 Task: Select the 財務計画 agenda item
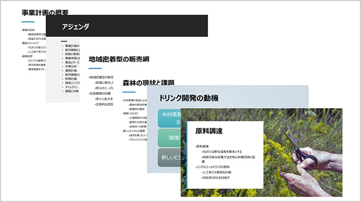71,78
